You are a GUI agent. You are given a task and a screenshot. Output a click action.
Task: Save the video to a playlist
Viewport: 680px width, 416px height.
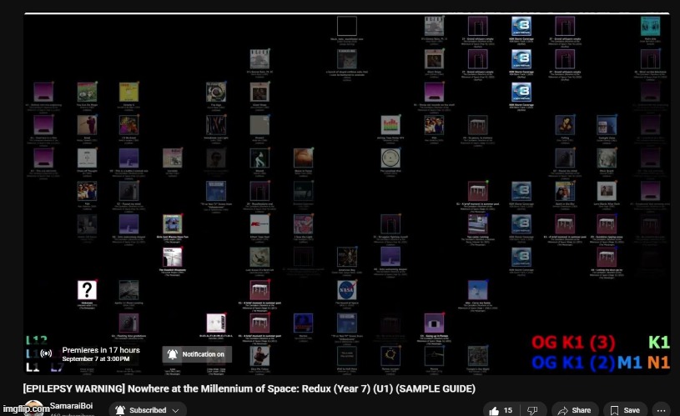(626, 410)
